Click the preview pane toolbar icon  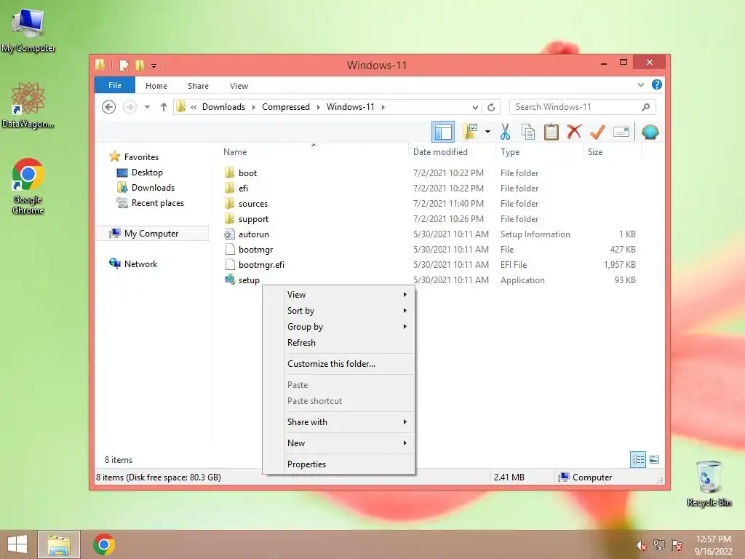pyautogui.click(x=443, y=132)
